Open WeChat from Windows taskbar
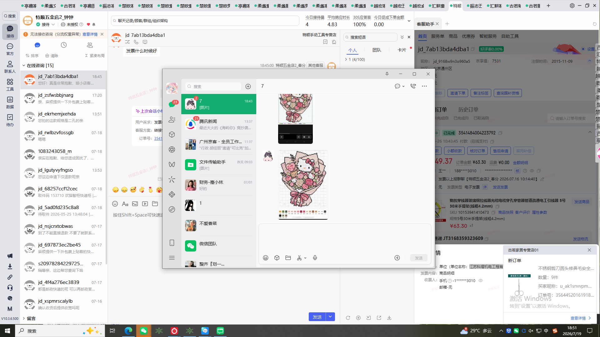This screenshot has width=600, height=337. 144,331
